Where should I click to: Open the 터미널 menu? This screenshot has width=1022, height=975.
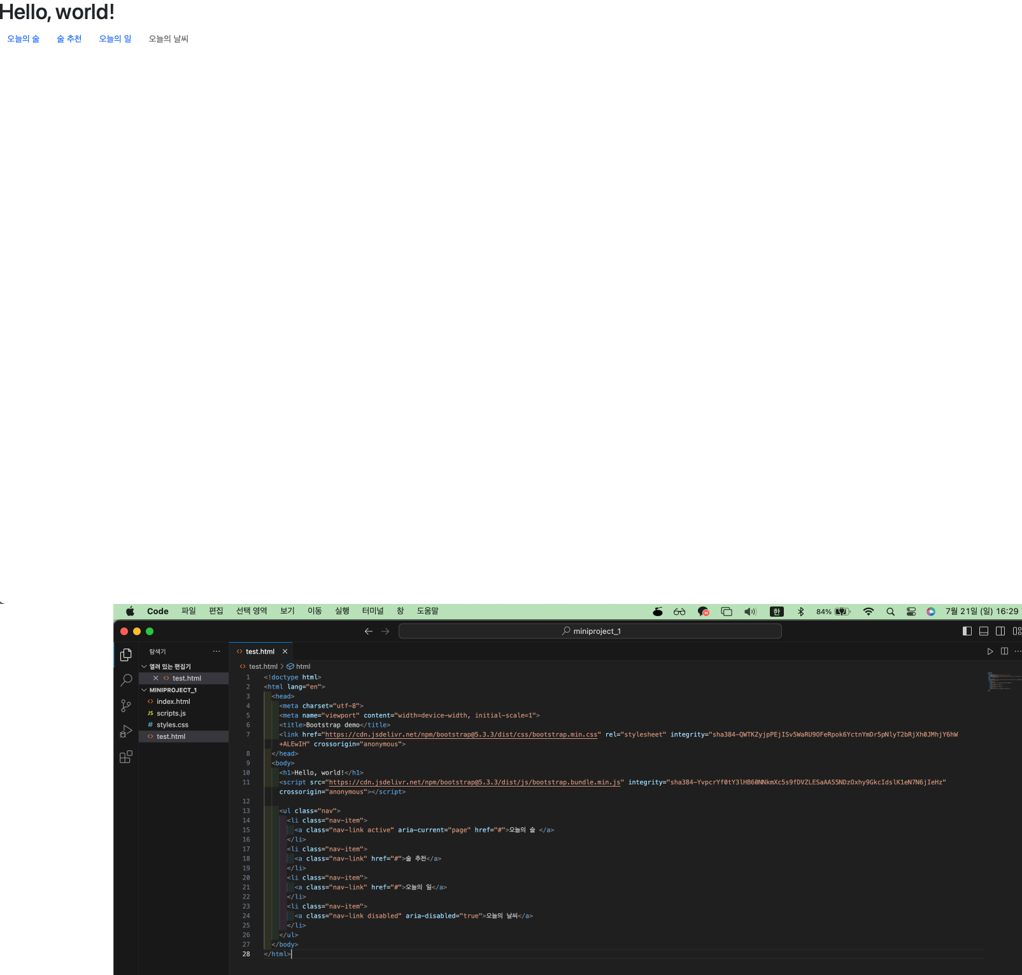click(373, 611)
